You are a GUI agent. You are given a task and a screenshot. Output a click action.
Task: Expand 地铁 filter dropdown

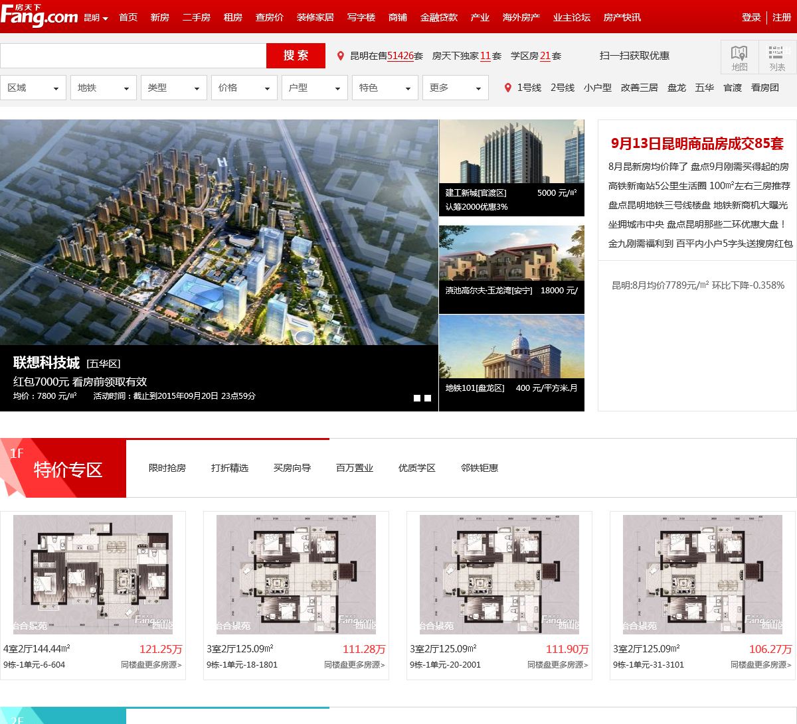point(104,88)
